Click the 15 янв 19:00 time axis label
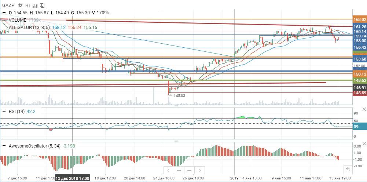The image size is (367, 182). click(340, 178)
